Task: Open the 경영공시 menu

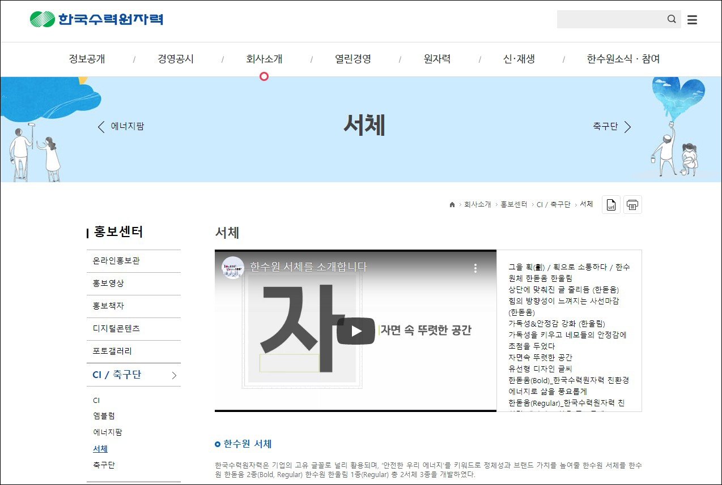Action: [176, 59]
